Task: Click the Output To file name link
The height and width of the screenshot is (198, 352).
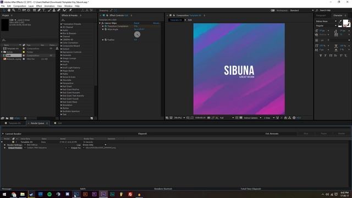Action: pyautogui.click(x=101, y=148)
